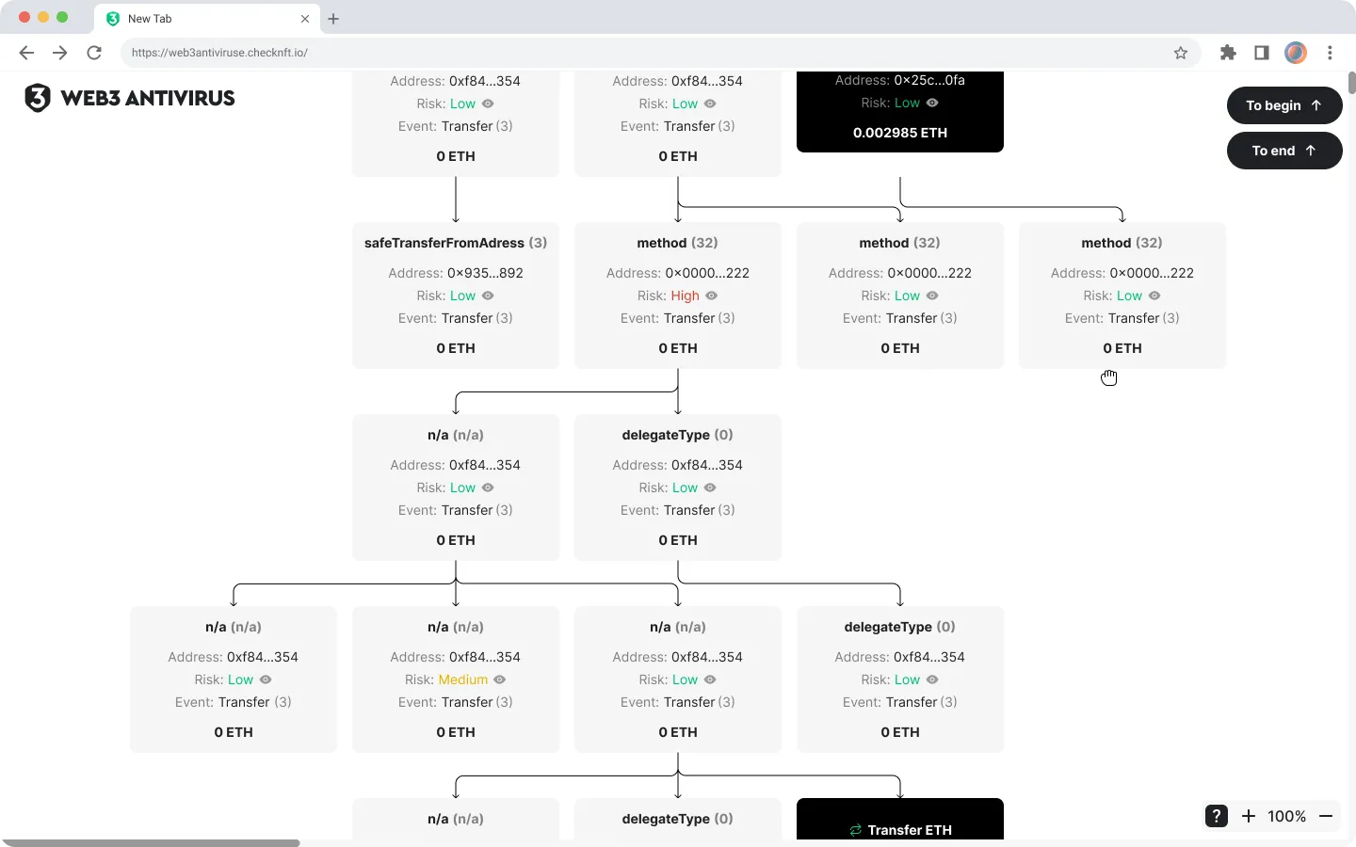Close the New Tab tab

tap(305, 19)
